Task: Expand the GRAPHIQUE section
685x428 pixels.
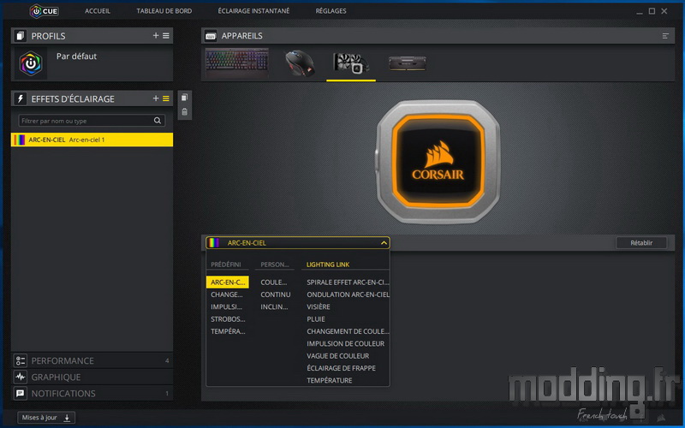Action: click(92, 377)
